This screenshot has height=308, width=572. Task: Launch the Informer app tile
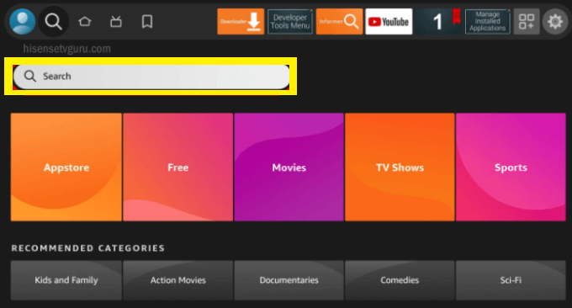pyautogui.click(x=339, y=22)
